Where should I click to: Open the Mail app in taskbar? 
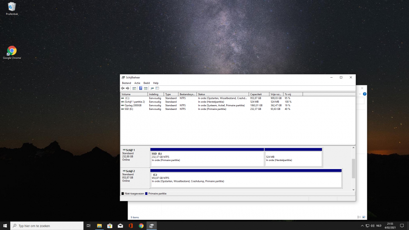(120, 226)
